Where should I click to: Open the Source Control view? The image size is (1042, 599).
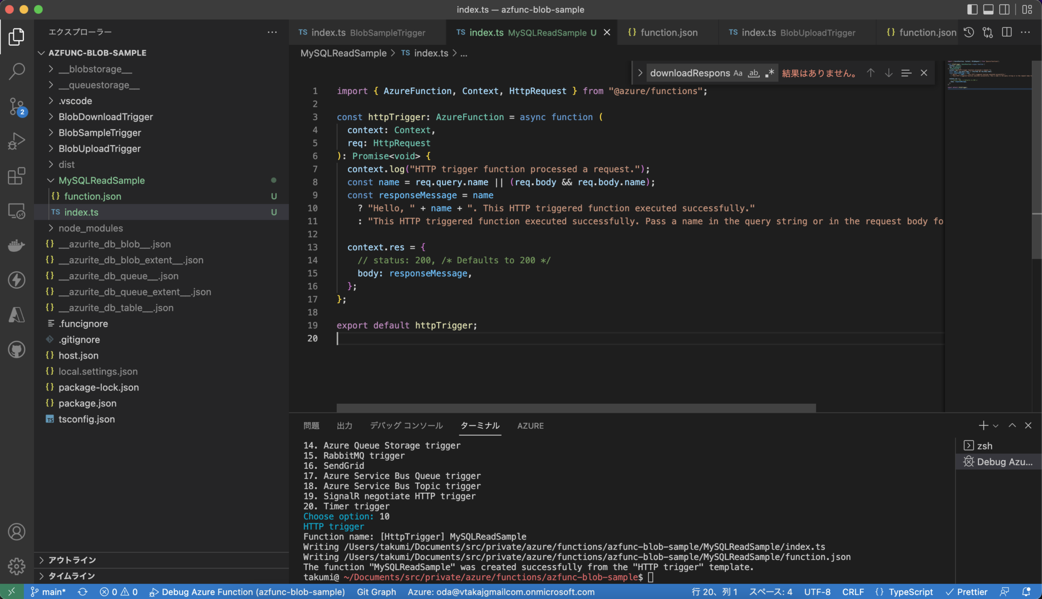(x=17, y=106)
